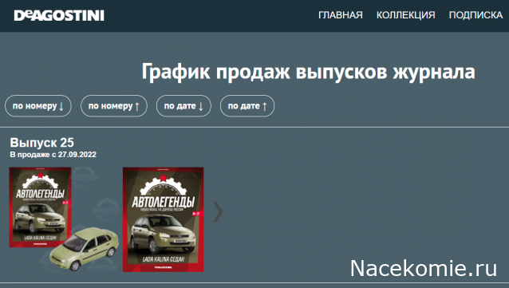The height and width of the screenshot is (288, 509).
Task: Open the КОЛЛЕКЦИЯ menu item
Action: (x=405, y=15)
